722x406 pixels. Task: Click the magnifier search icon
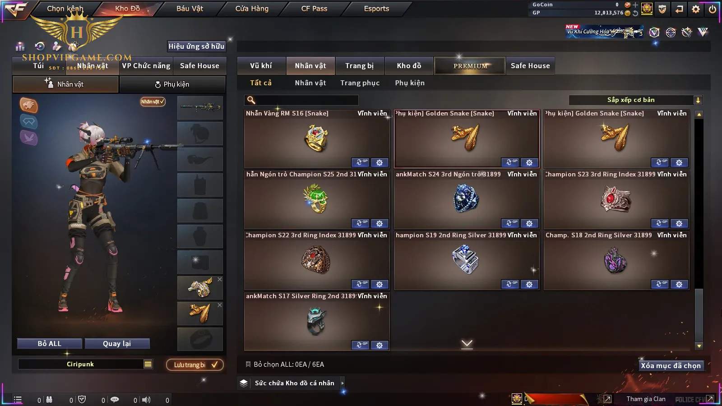[251, 100]
